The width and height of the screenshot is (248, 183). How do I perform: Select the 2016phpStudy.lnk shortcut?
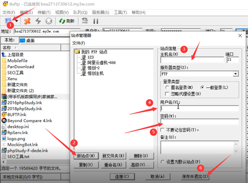(x=25, y=103)
